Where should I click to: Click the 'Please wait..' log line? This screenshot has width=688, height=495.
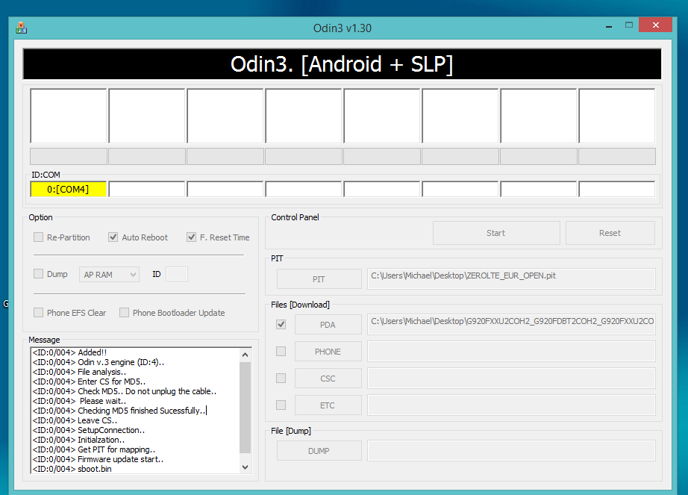pyautogui.click(x=79, y=401)
